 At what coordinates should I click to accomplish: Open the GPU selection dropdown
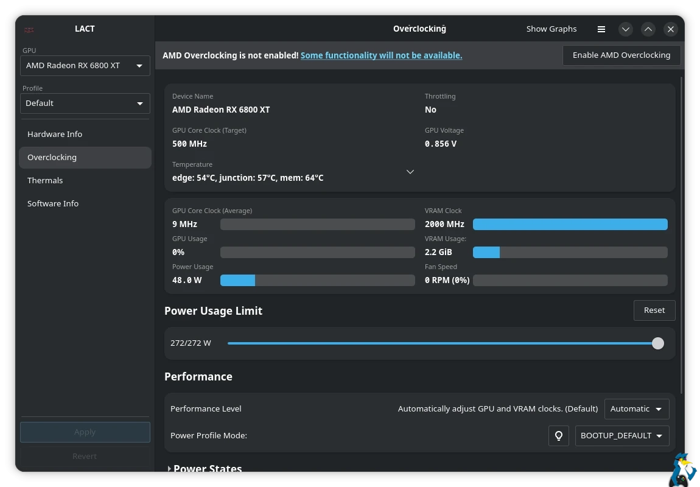point(85,66)
